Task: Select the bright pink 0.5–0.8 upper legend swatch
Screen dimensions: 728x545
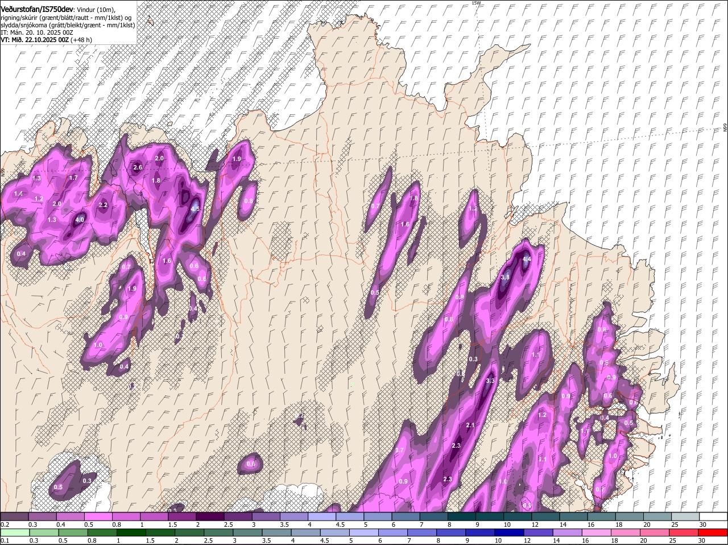Action: click(x=99, y=517)
